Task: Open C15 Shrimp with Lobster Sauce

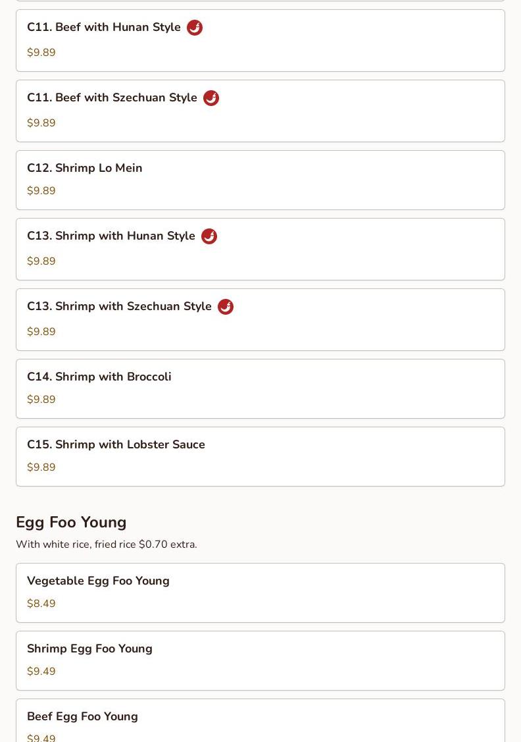Action: [x=116, y=445]
